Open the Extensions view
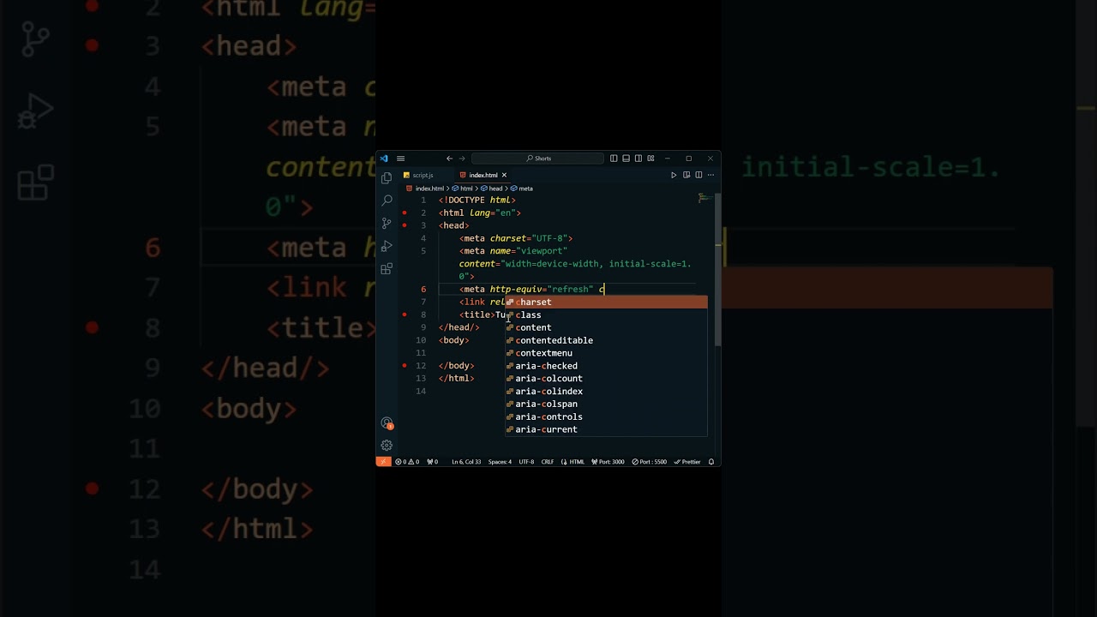 pos(387,269)
